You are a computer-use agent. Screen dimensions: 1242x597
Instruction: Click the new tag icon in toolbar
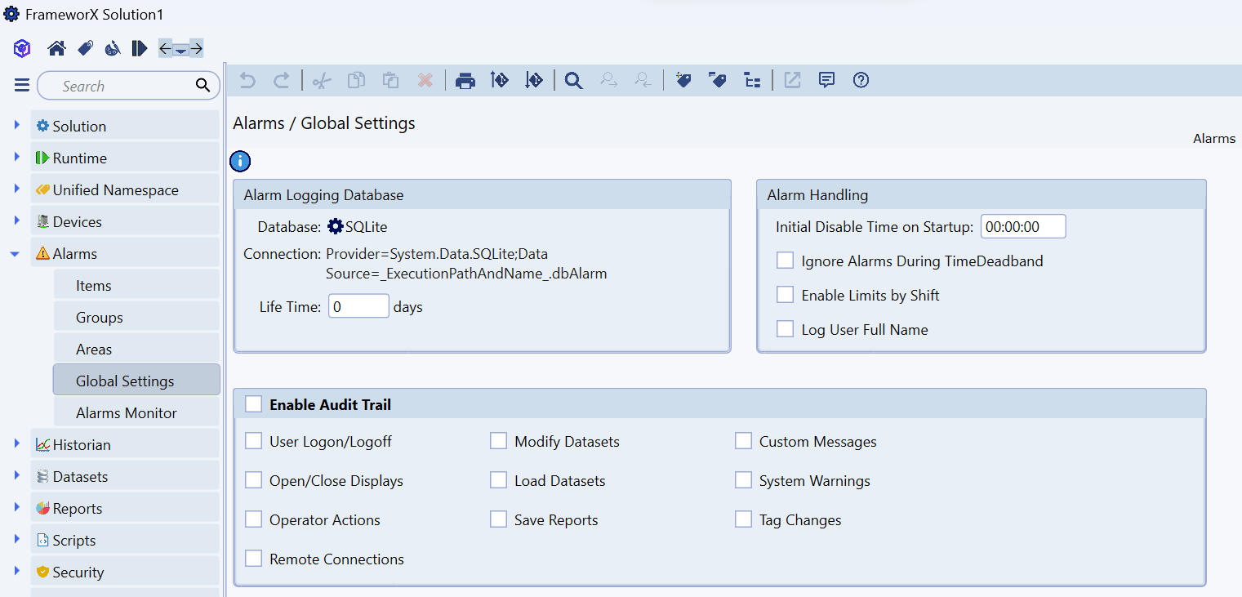[x=683, y=80]
